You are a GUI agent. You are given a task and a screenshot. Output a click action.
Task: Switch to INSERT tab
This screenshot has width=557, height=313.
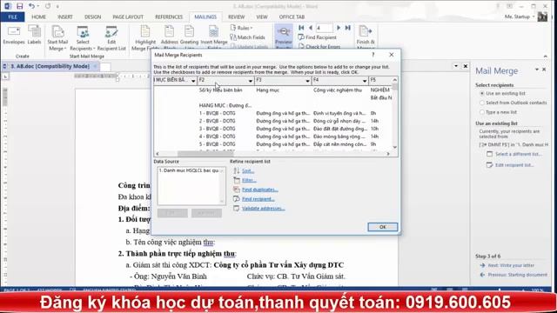click(65, 17)
